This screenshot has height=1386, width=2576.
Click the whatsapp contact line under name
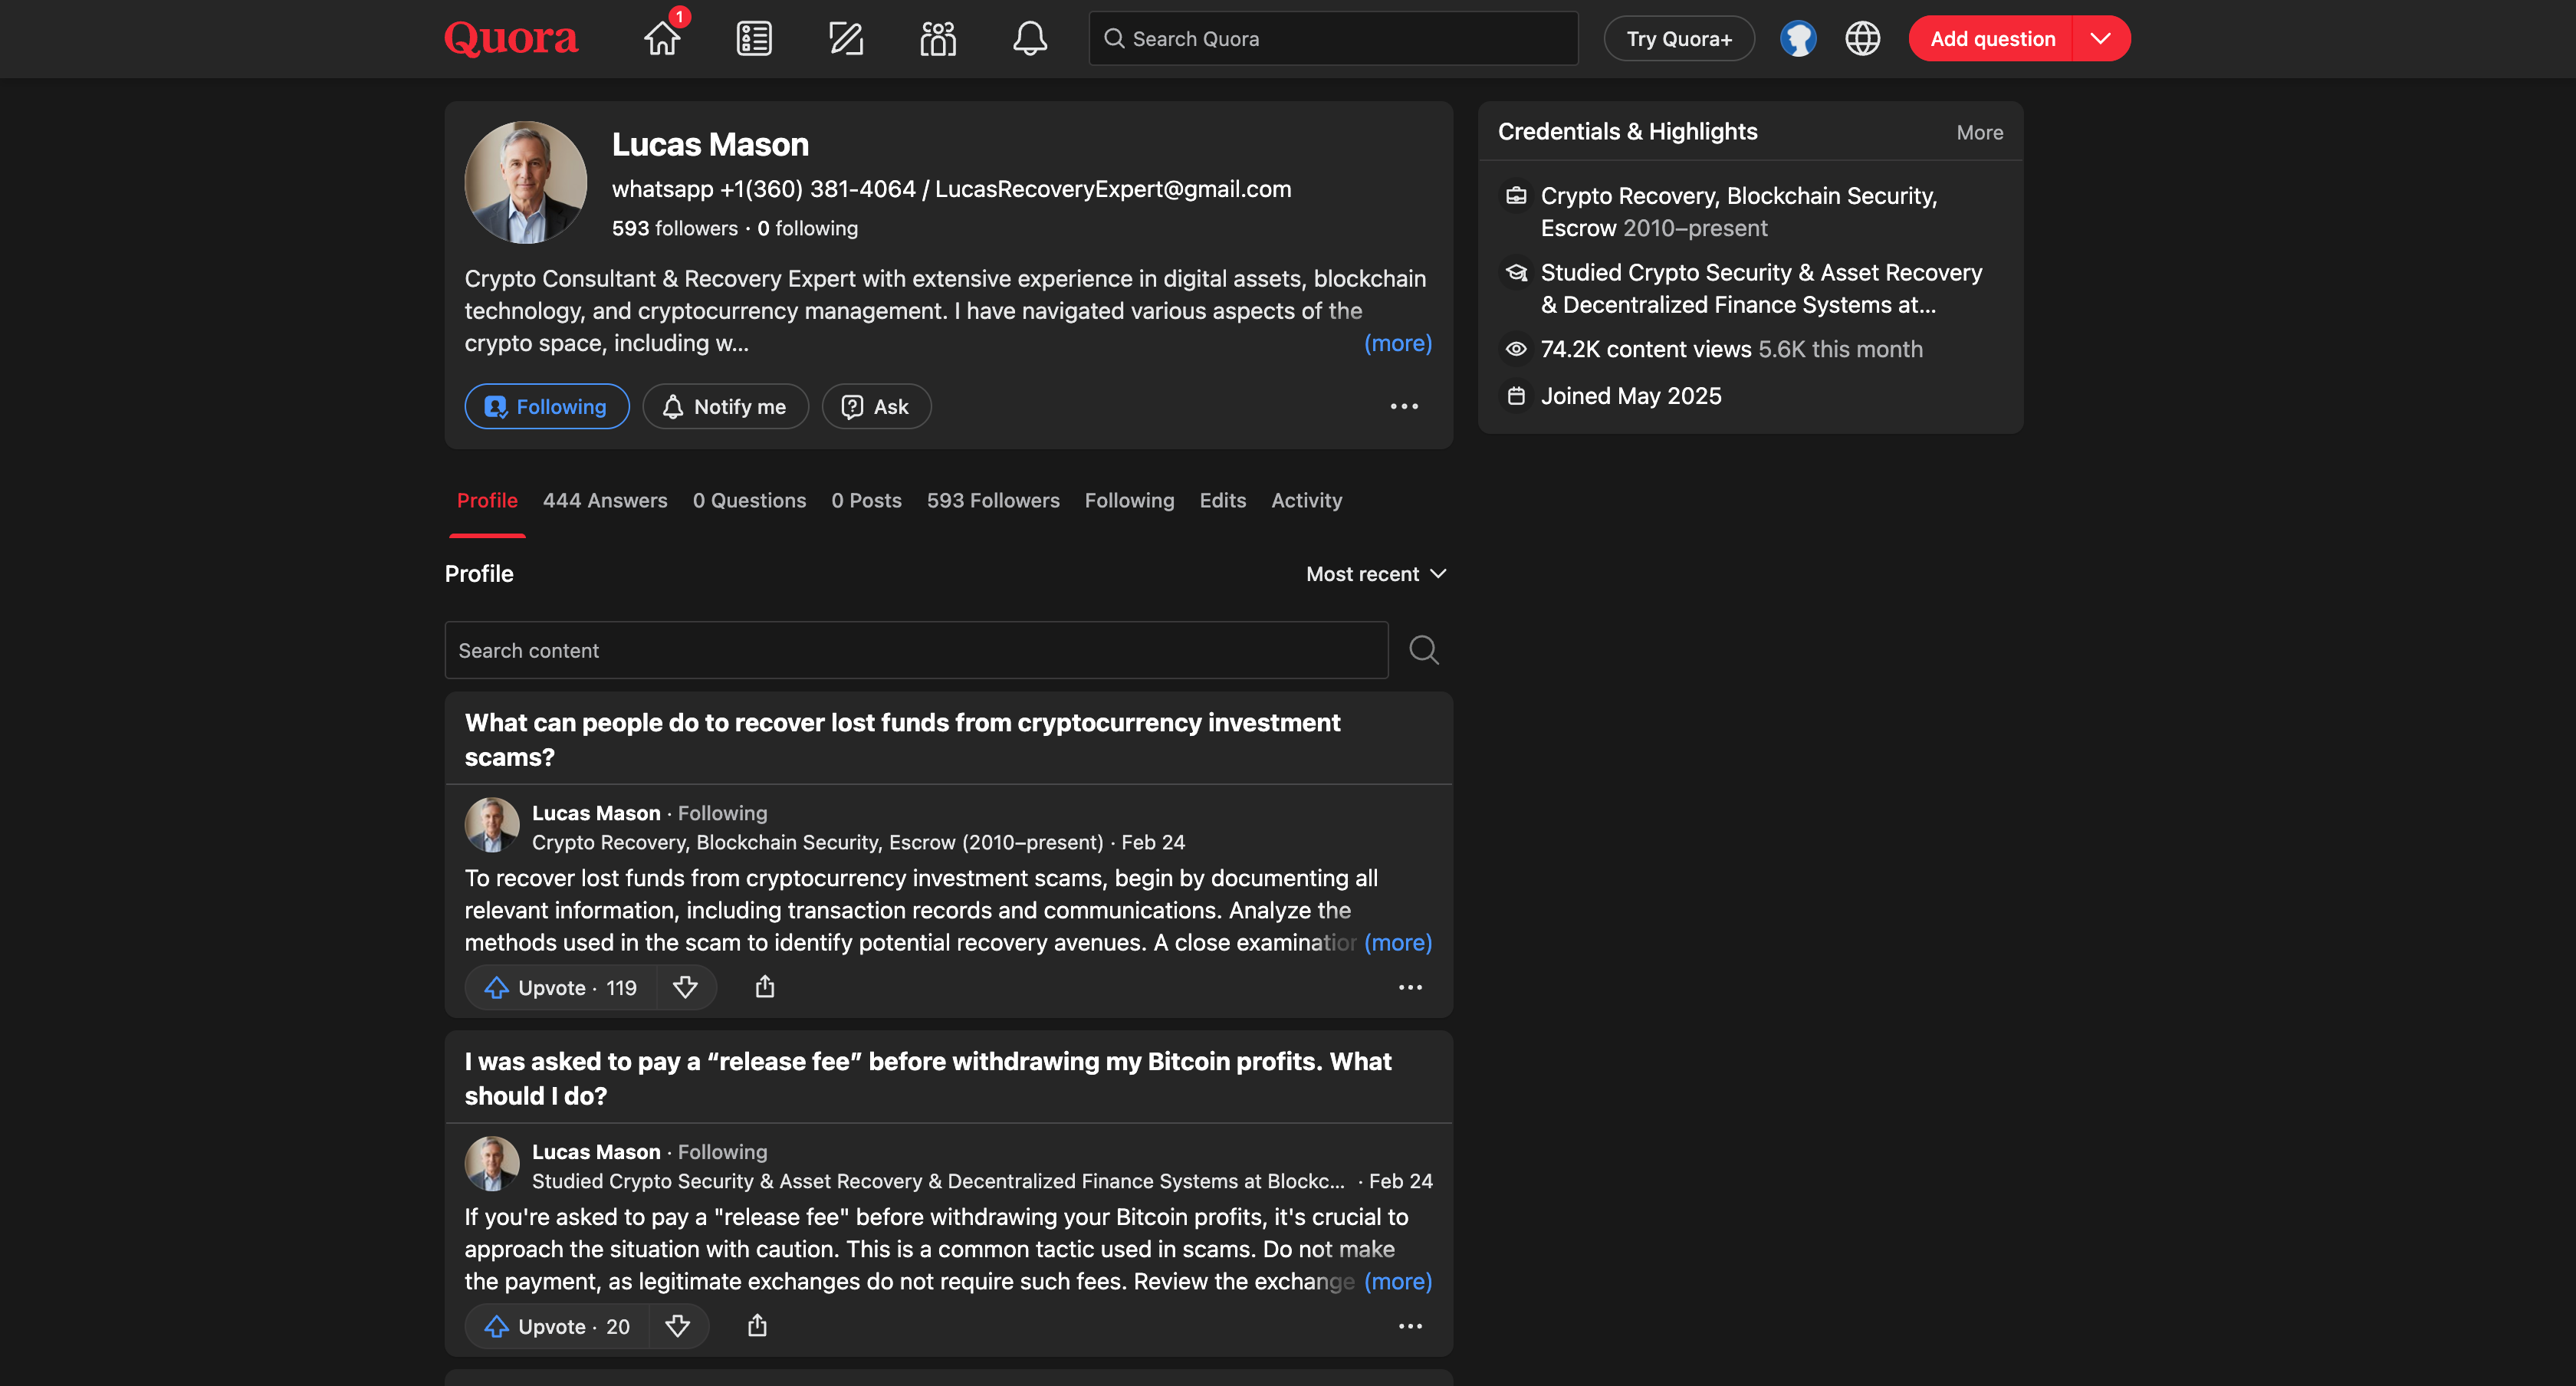951,190
